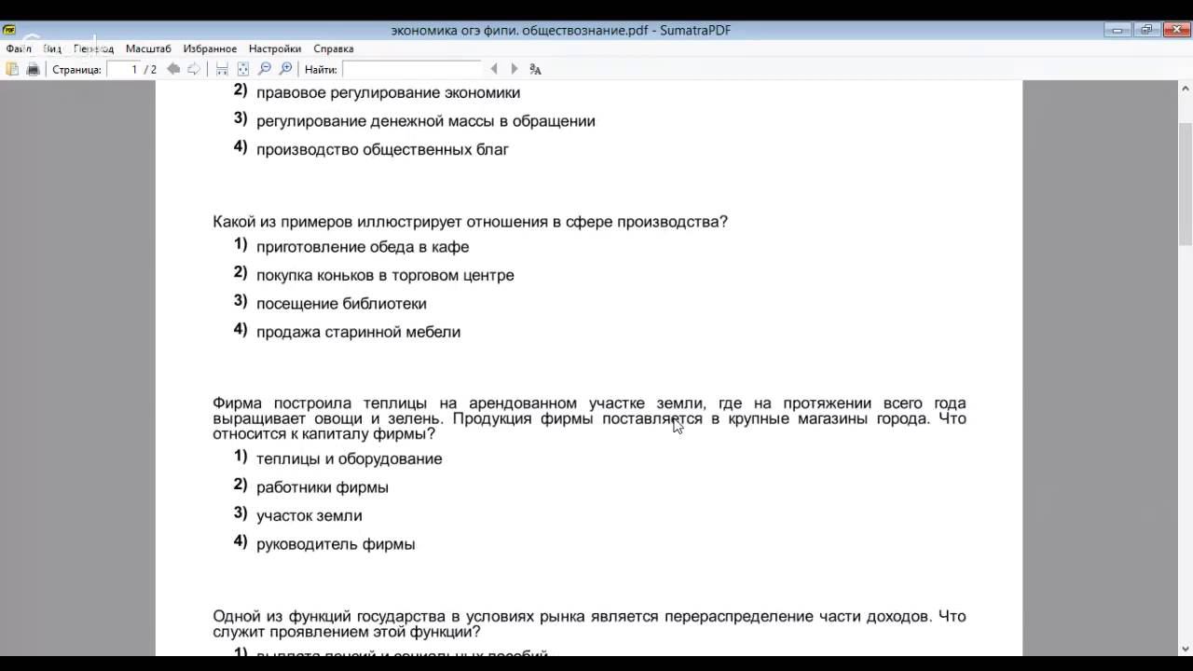Image resolution: width=1193 pixels, height=671 pixels.
Task: Click the Open file toolbar icon
Action: point(12,69)
